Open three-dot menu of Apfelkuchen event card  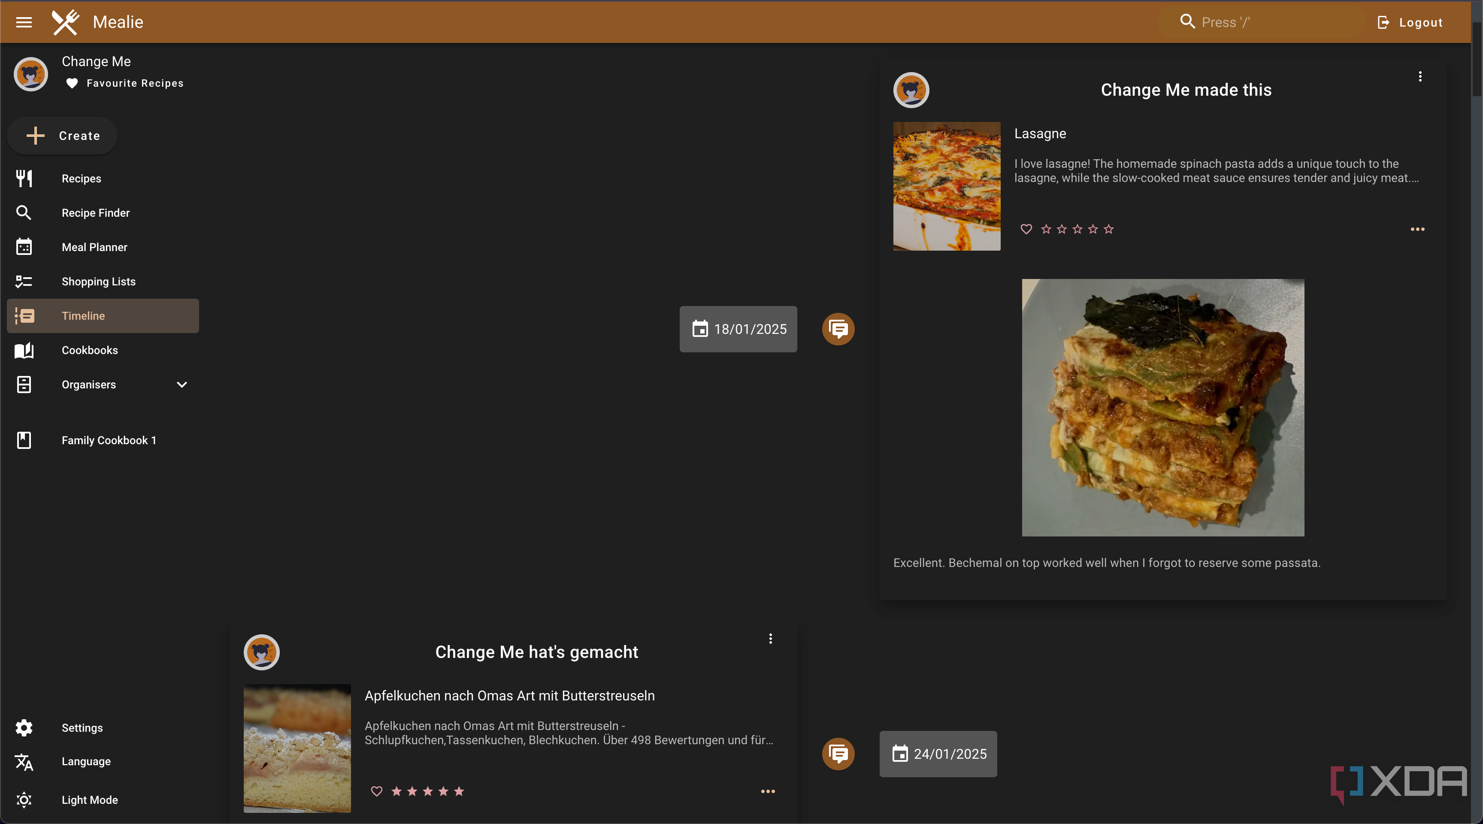770,639
